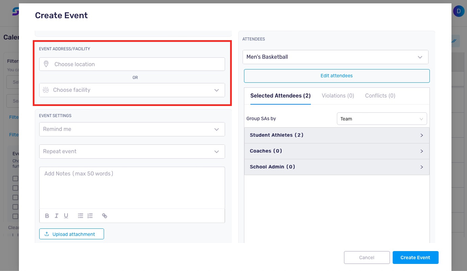Click the Cancel button

pyautogui.click(x=367, y=258)
